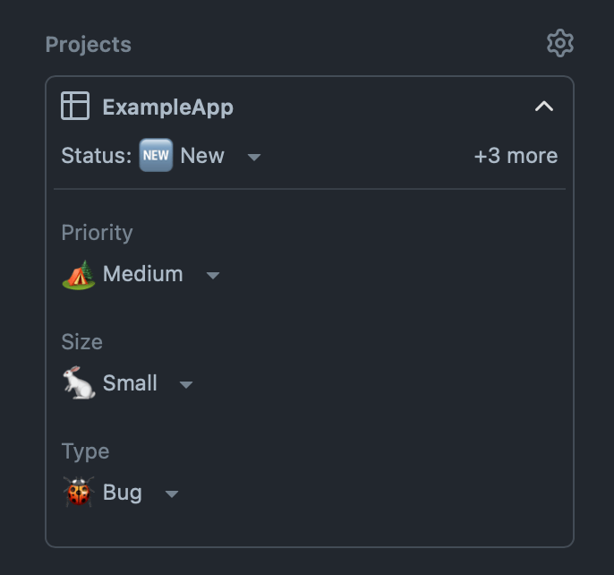Click the +3 more fields text
This screenshot has width=614, height=575.
(x=516, y=156)
